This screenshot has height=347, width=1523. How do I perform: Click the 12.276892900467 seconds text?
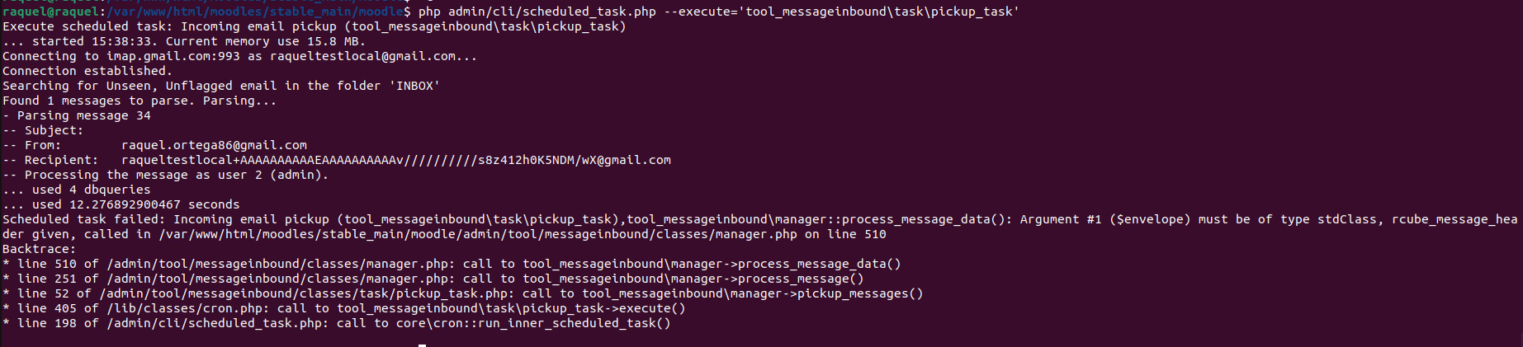154,204
